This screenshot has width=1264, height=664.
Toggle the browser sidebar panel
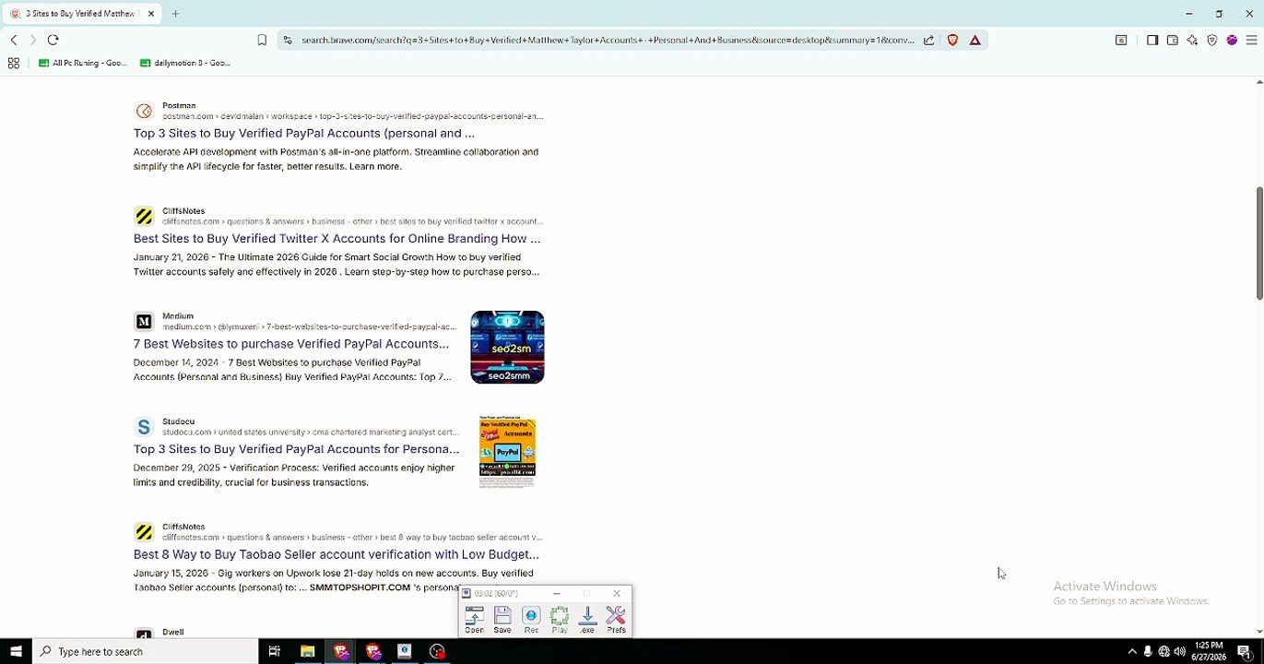tap(1152, 40)
